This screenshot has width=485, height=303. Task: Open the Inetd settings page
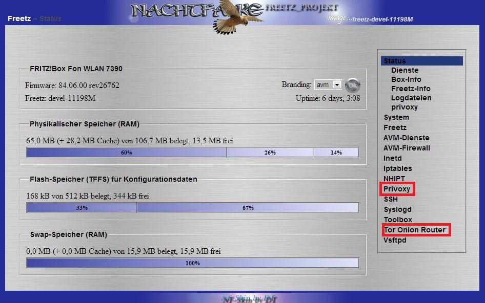393,158
